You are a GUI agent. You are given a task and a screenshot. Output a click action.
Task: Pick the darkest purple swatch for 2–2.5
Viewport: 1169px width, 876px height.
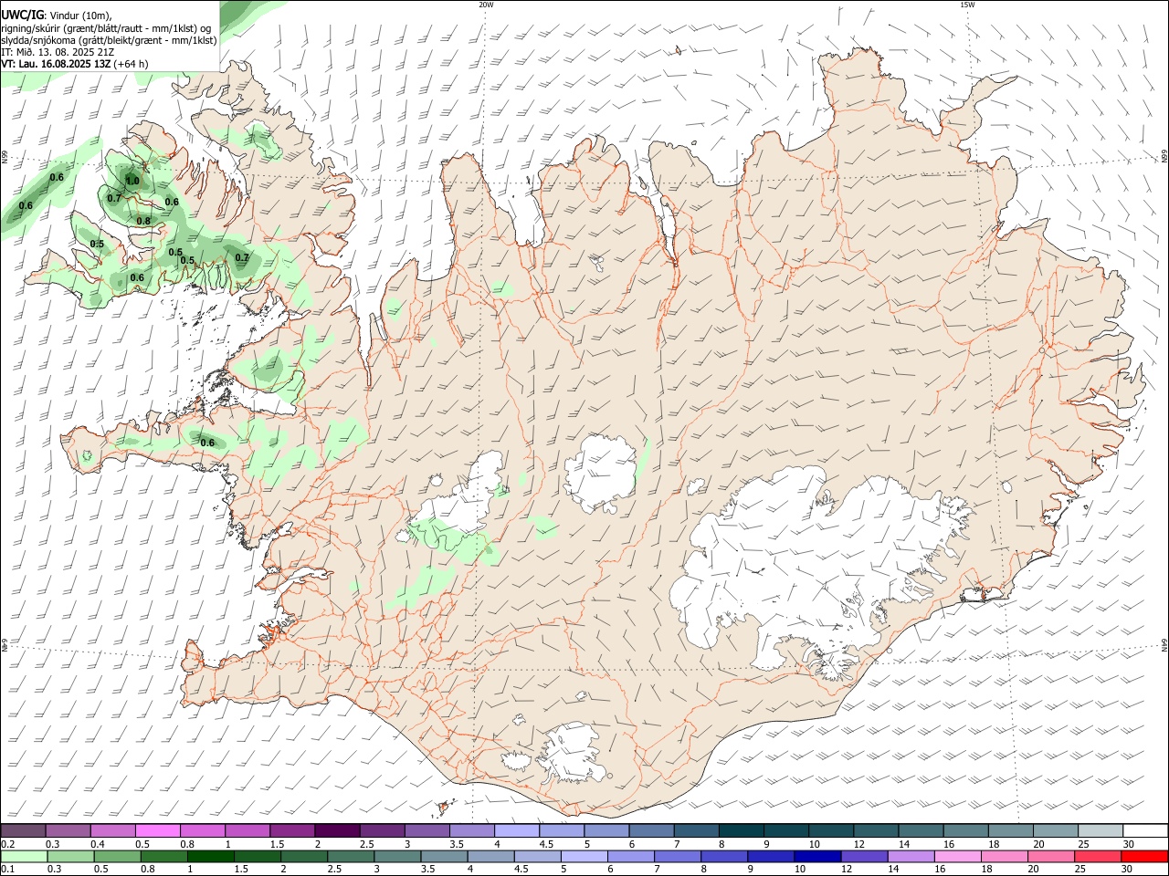[x=337, y=830]
